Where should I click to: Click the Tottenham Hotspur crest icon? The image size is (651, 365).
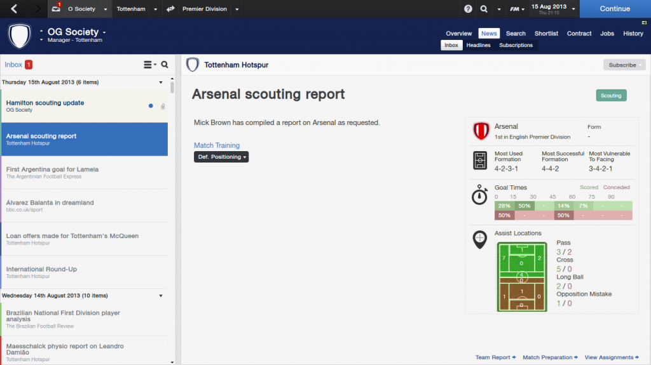click(192, 65)
